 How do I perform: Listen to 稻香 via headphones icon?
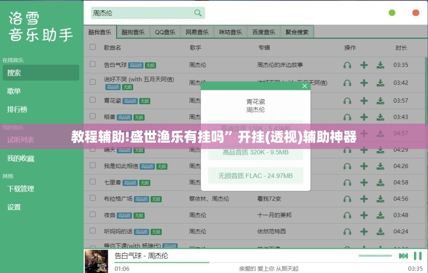[347, 117]
